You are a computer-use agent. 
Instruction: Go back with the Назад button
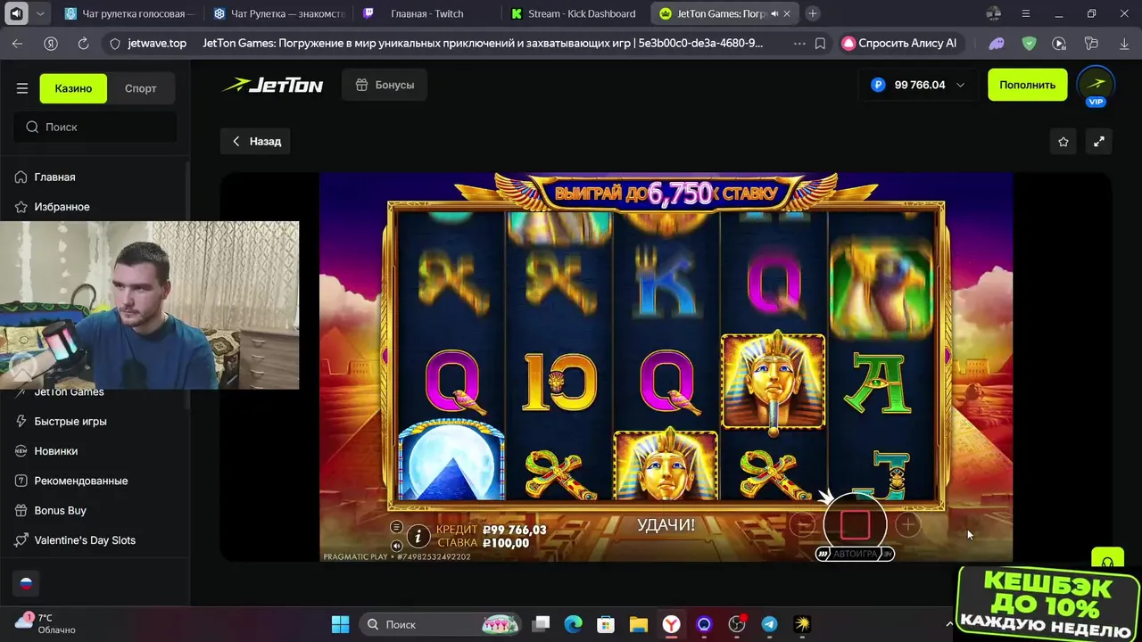[256, 141]
